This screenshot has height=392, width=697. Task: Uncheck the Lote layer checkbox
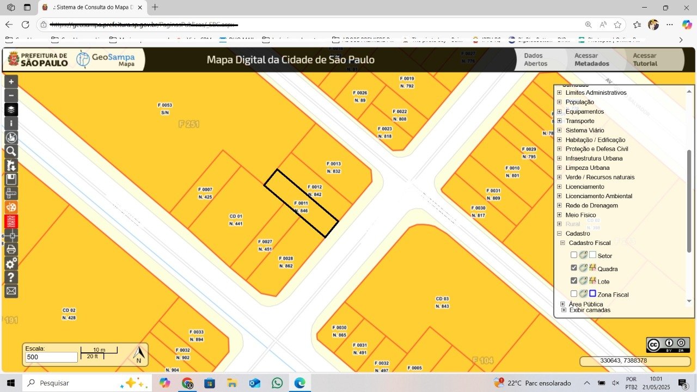574,281
